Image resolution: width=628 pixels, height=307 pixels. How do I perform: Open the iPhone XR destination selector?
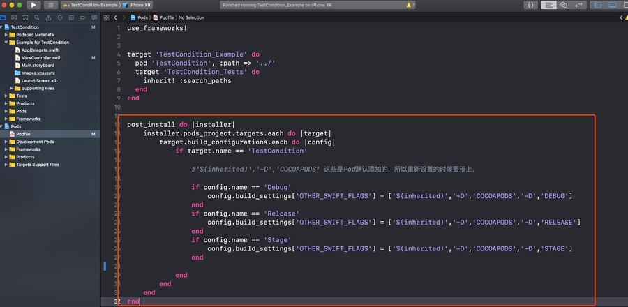point(140,5)
